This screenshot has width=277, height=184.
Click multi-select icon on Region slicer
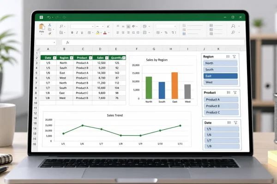point(228,57)
